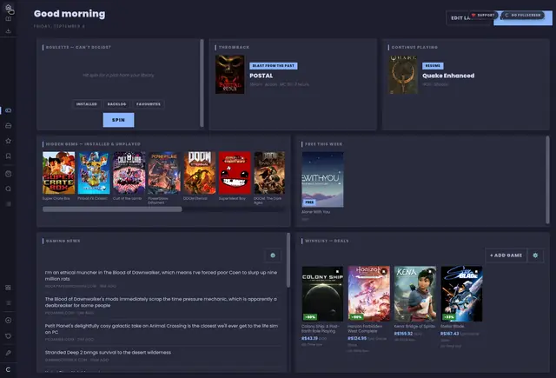Open Kena Bridge of Spirits cover

tap(415, 294)
